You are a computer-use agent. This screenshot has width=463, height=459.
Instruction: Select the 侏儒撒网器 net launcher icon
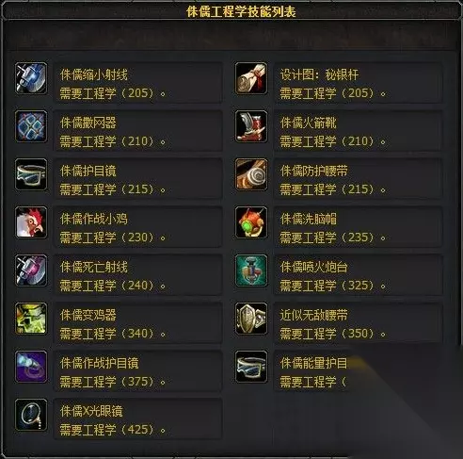click(x=31, y=126)
